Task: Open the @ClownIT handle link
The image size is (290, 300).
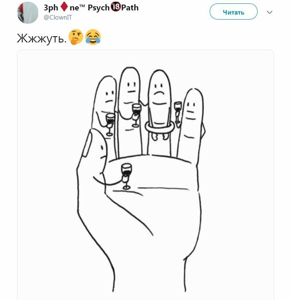Action: 58,17
